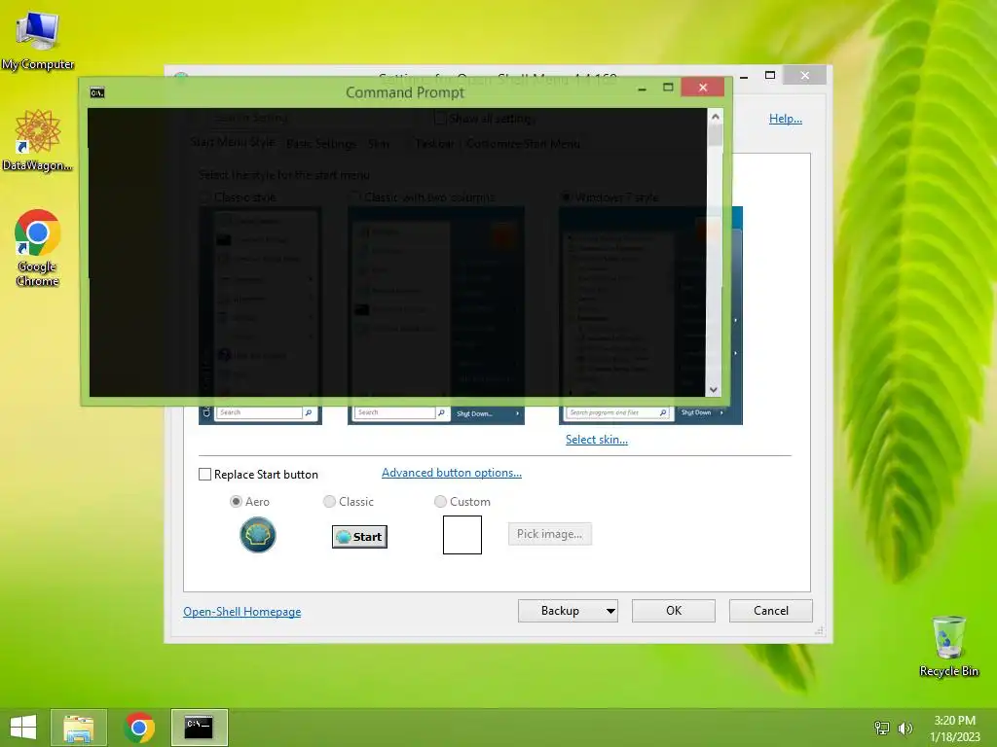Open the DataWagon desktop shortcut
This screenshot has width=997, height=747.
38,140
